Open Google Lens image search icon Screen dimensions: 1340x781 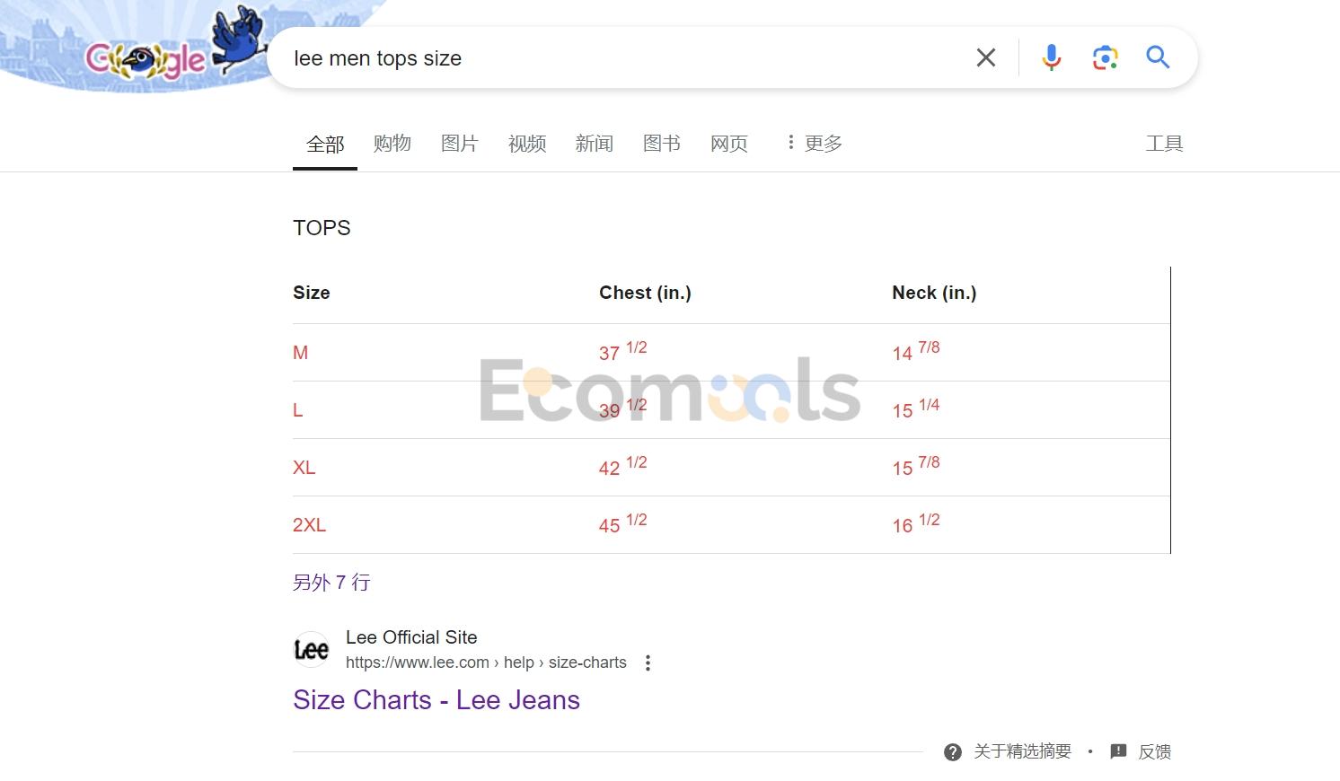pos(1105,57)
